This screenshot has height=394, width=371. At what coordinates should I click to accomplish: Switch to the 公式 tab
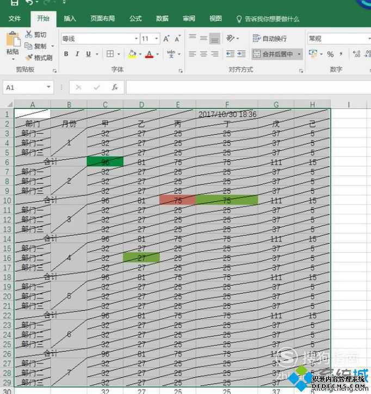pos(135,19)
